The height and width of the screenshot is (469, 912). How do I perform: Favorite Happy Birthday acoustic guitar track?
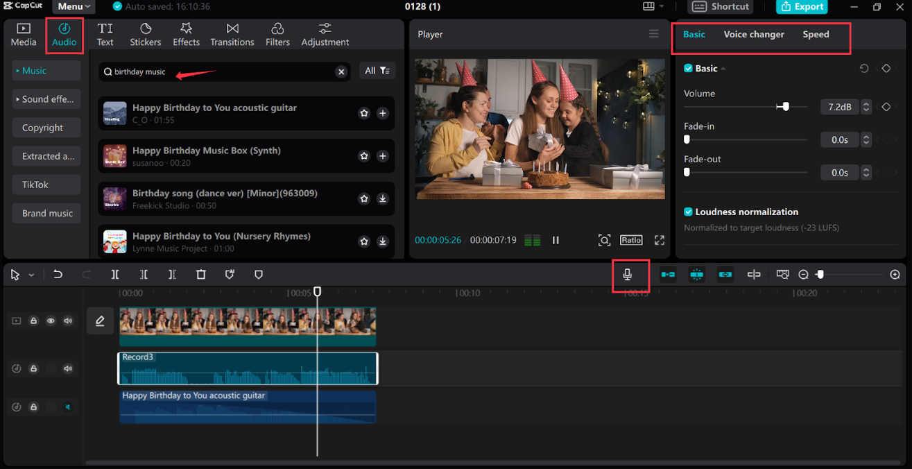click(364, 113)
